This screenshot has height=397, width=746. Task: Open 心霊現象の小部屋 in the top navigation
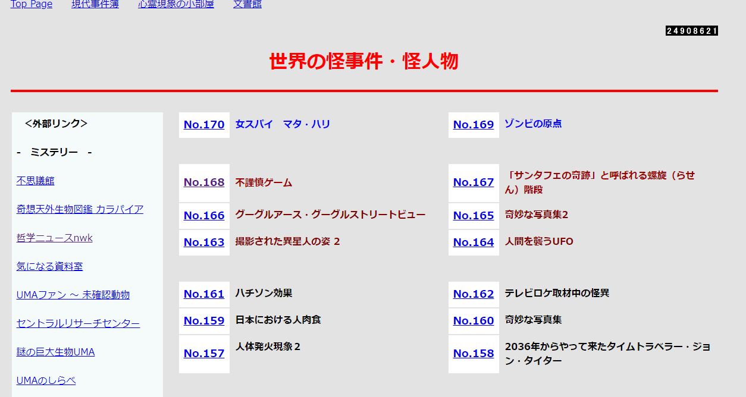(x=176, y=4)
